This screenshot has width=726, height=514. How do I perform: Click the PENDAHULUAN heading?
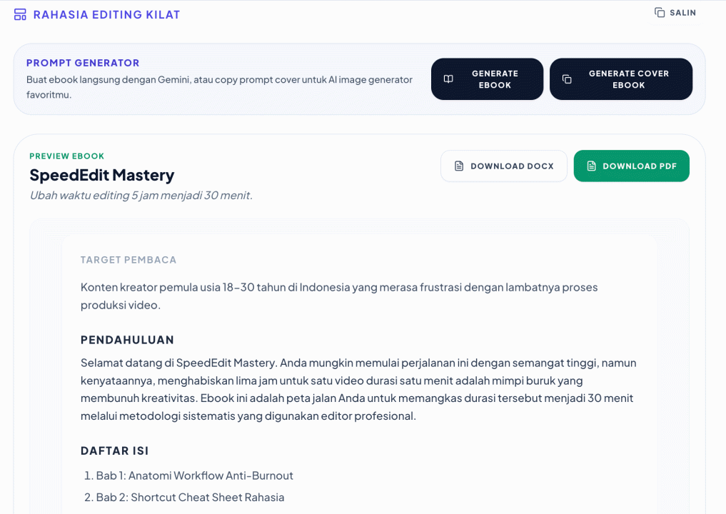point(127,340)
